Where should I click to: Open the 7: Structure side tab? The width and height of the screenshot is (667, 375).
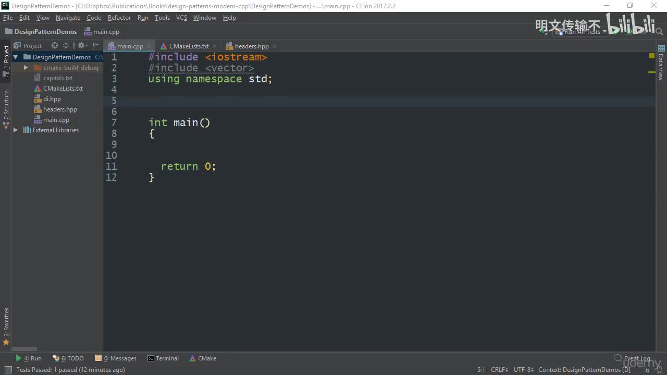point(6,109)
